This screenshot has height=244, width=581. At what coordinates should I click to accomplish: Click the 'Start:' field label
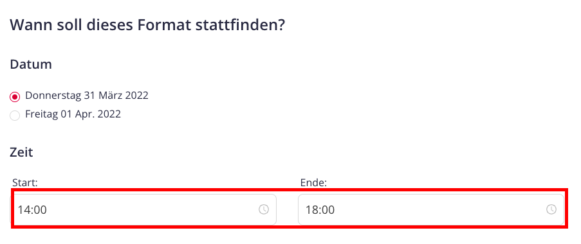[25, 182]
